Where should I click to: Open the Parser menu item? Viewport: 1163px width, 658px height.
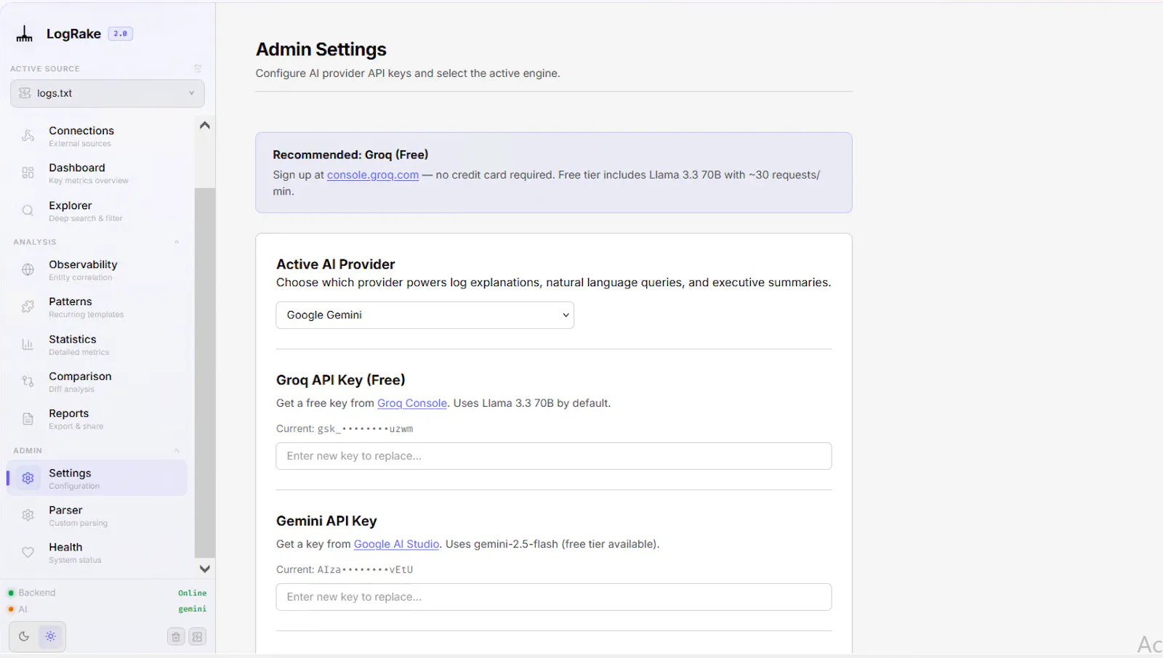(x=97, y=515)
